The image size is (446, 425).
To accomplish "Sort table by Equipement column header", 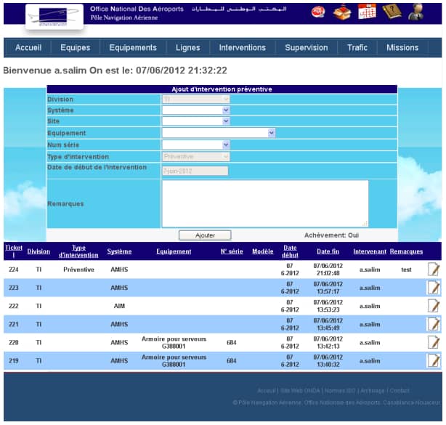I will (174, 251).
